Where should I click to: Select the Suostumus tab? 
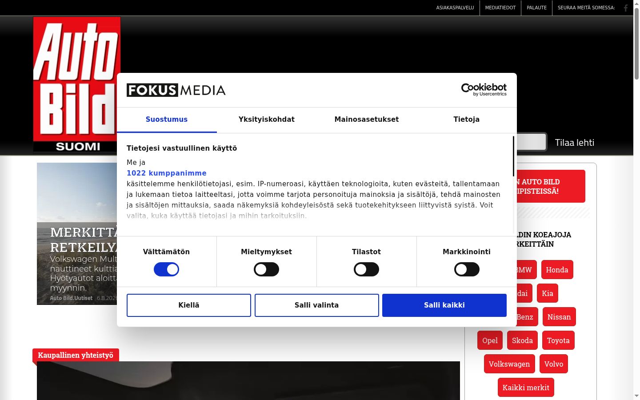pyautogui.click(x=167, y=120)
